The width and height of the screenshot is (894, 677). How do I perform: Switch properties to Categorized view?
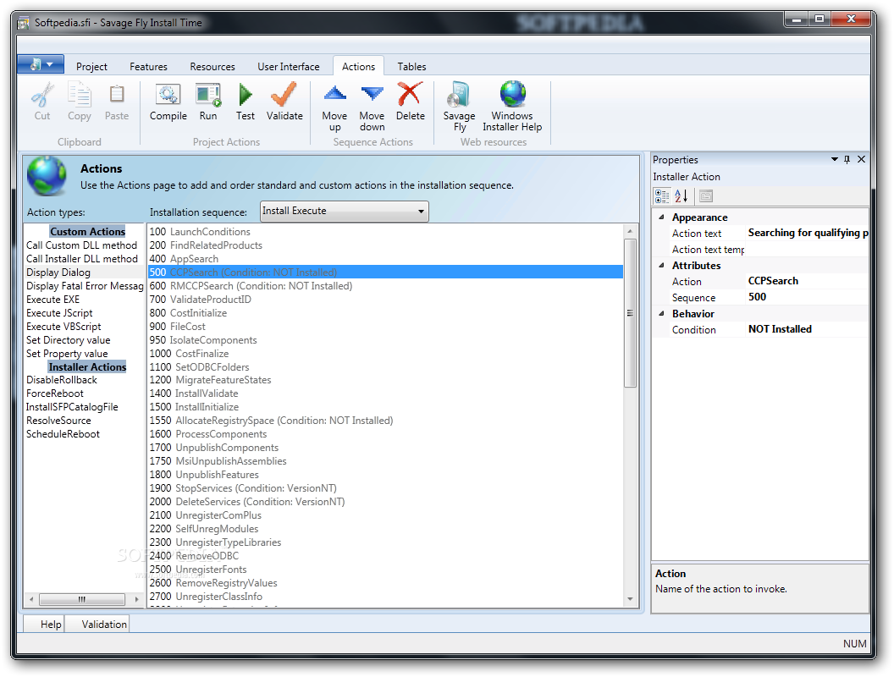click(x=662, y=196)
